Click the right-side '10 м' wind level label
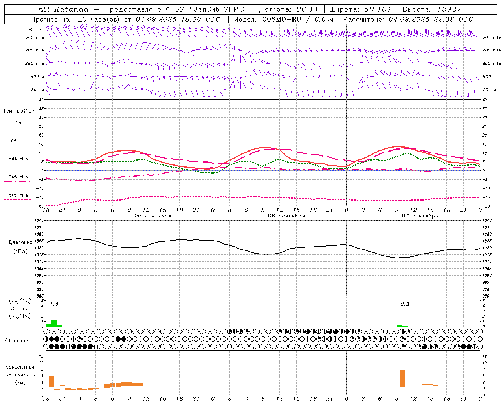Viewport: 503px width, 402px height. coord(490,90)
